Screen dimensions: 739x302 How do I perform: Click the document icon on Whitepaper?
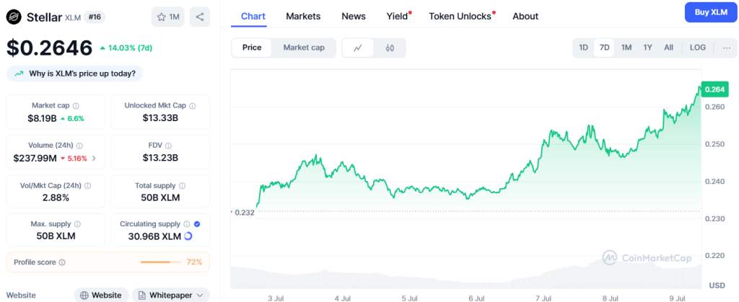(x=142, y=296)
